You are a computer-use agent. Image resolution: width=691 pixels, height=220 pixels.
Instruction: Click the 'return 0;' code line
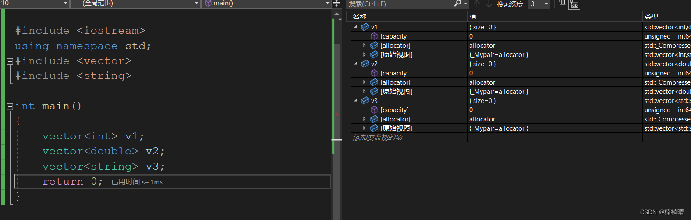pos(72,181)
